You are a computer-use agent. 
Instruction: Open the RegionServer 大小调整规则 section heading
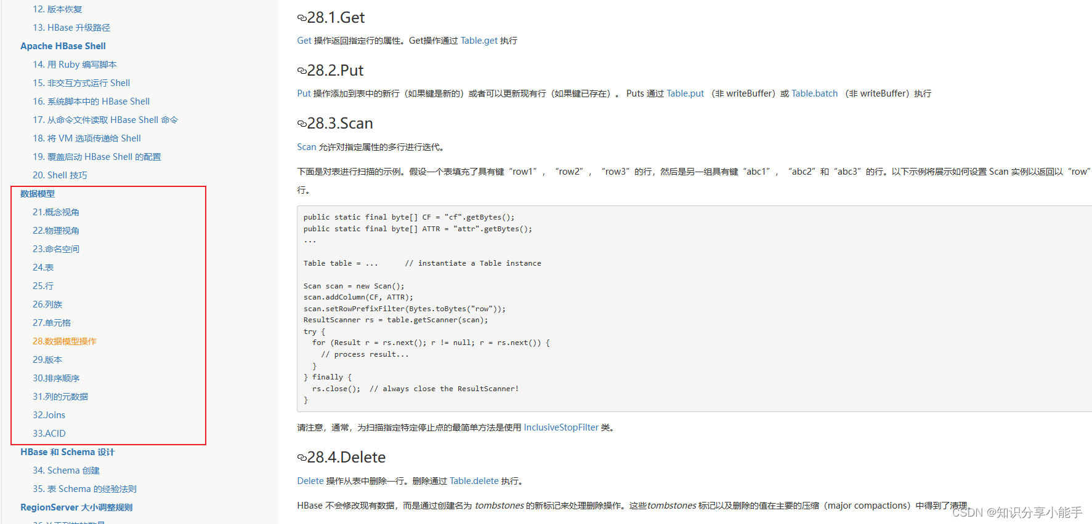76,507
